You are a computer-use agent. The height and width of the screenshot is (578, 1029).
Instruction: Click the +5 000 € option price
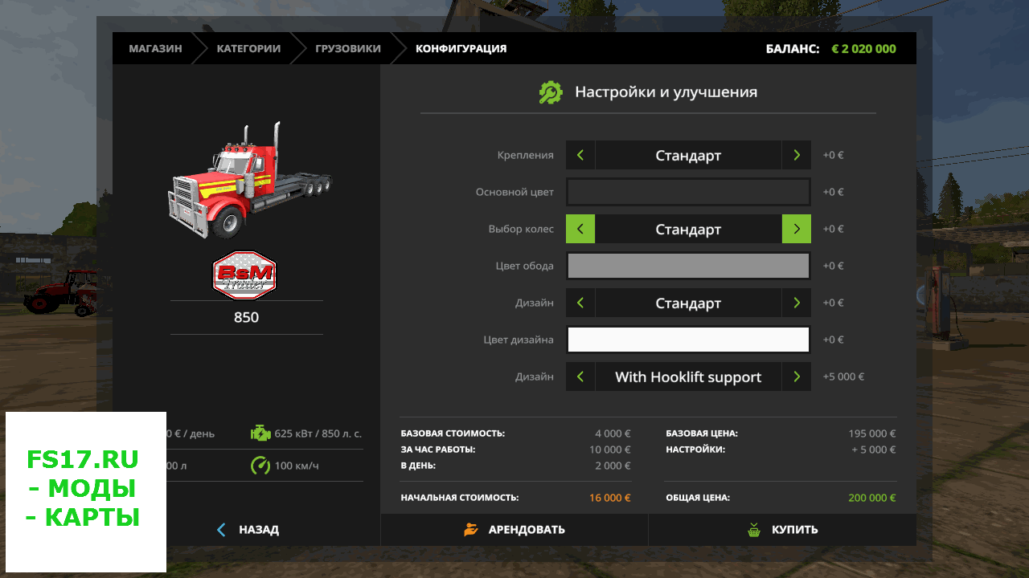coord(843,377)
